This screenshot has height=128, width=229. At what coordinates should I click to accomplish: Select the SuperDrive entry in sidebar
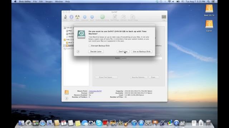coord(69,49)
